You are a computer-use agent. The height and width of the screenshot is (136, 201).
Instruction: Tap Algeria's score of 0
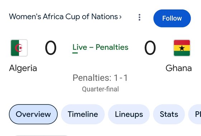51,48
